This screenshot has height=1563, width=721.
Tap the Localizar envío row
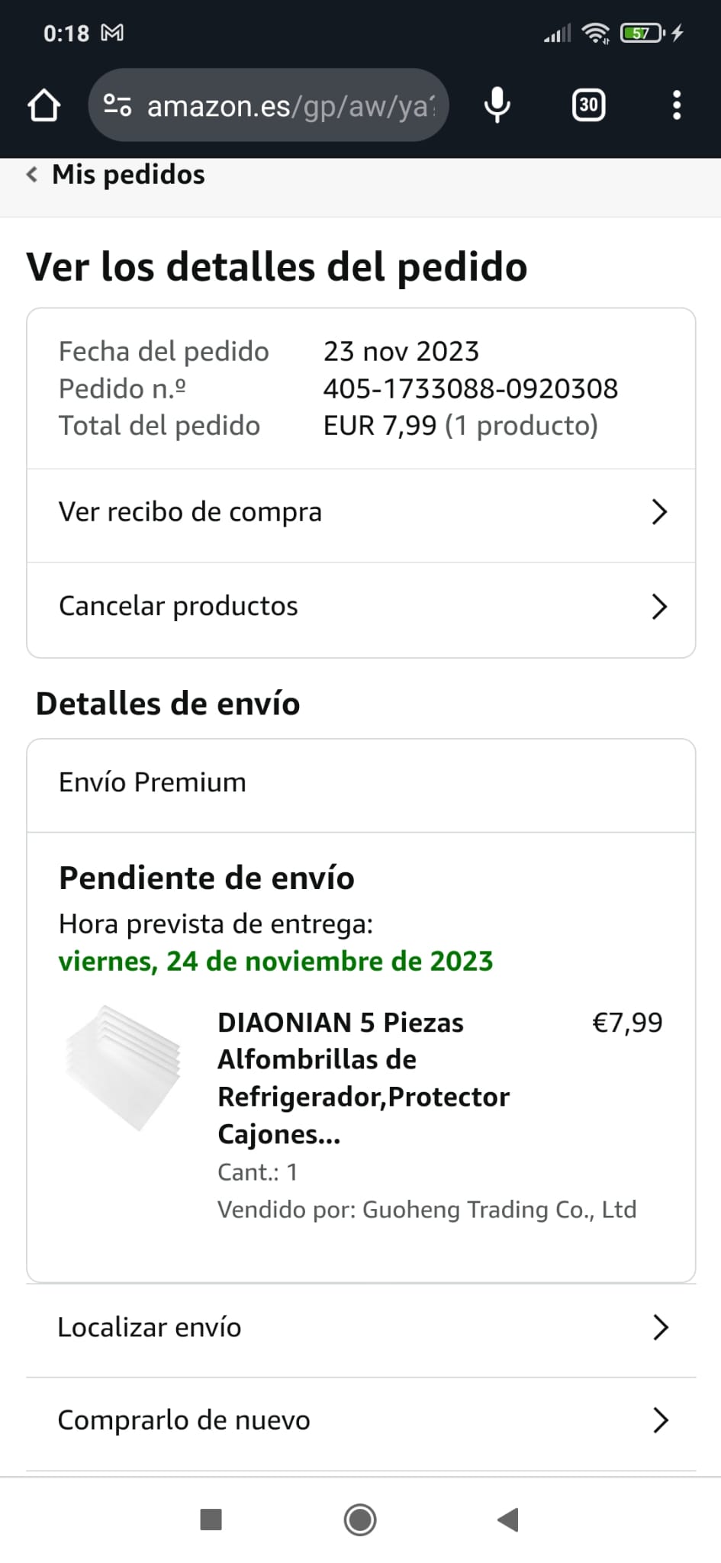(x=150, y=1328)
